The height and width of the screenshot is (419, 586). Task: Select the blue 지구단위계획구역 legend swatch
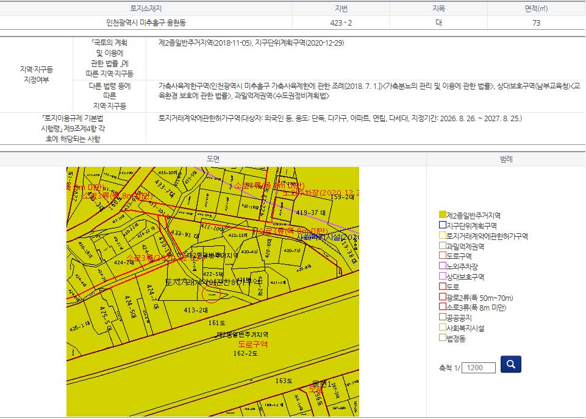pos(443,225)
